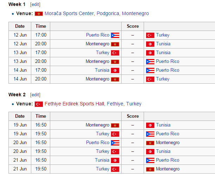Click Tunisia flag in 19 Jun 16:50 row

(150, 125)
